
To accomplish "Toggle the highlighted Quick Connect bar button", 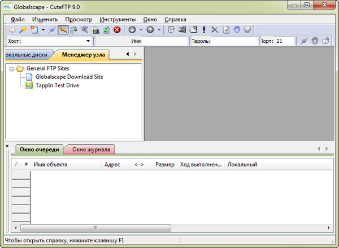I will 63,30.
